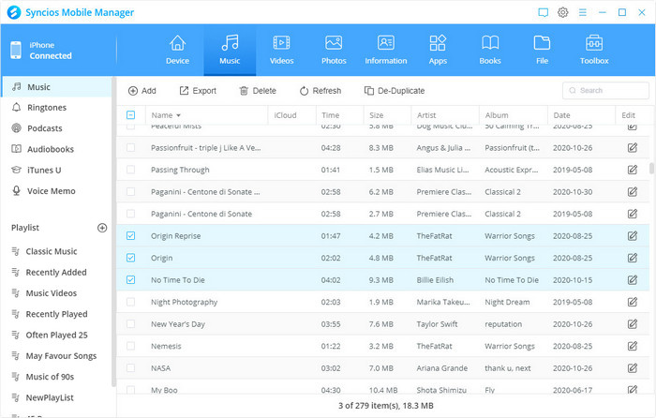Select Ringtones in the sidebar

point(46,108)
